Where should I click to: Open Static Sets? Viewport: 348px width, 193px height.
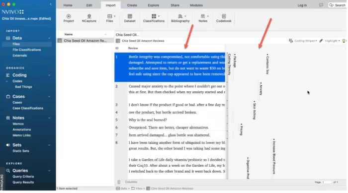(21, 151)
